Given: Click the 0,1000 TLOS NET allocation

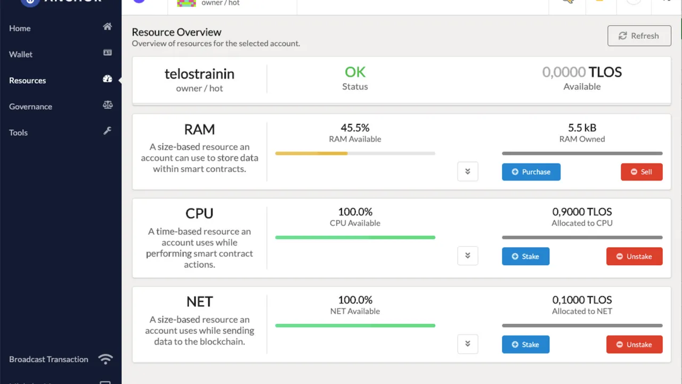Looking at the screenshot, I should pyautogui.click(x=582, y=300).
